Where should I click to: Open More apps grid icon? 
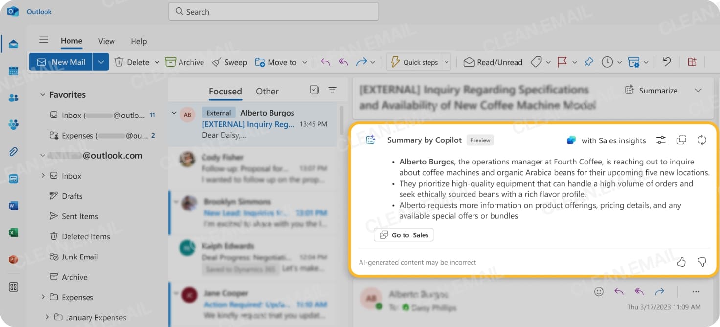point(13,287)
